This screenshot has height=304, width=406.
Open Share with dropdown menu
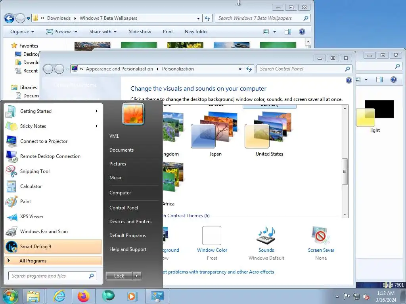(103, 32)
